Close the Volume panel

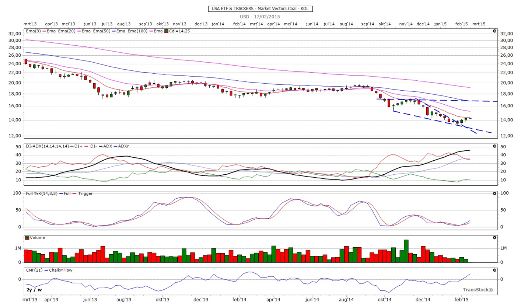click(x=494, y=238)
